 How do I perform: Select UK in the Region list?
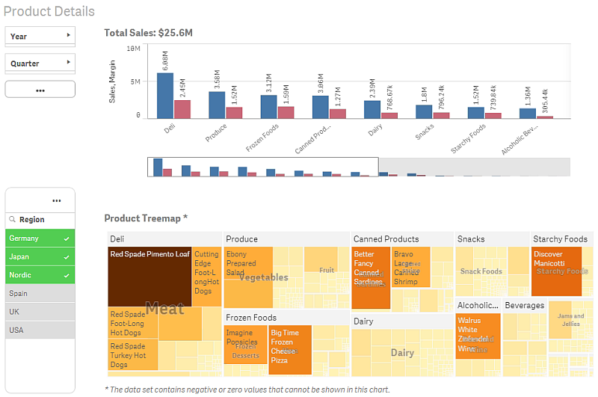click(x=40, y=311)
